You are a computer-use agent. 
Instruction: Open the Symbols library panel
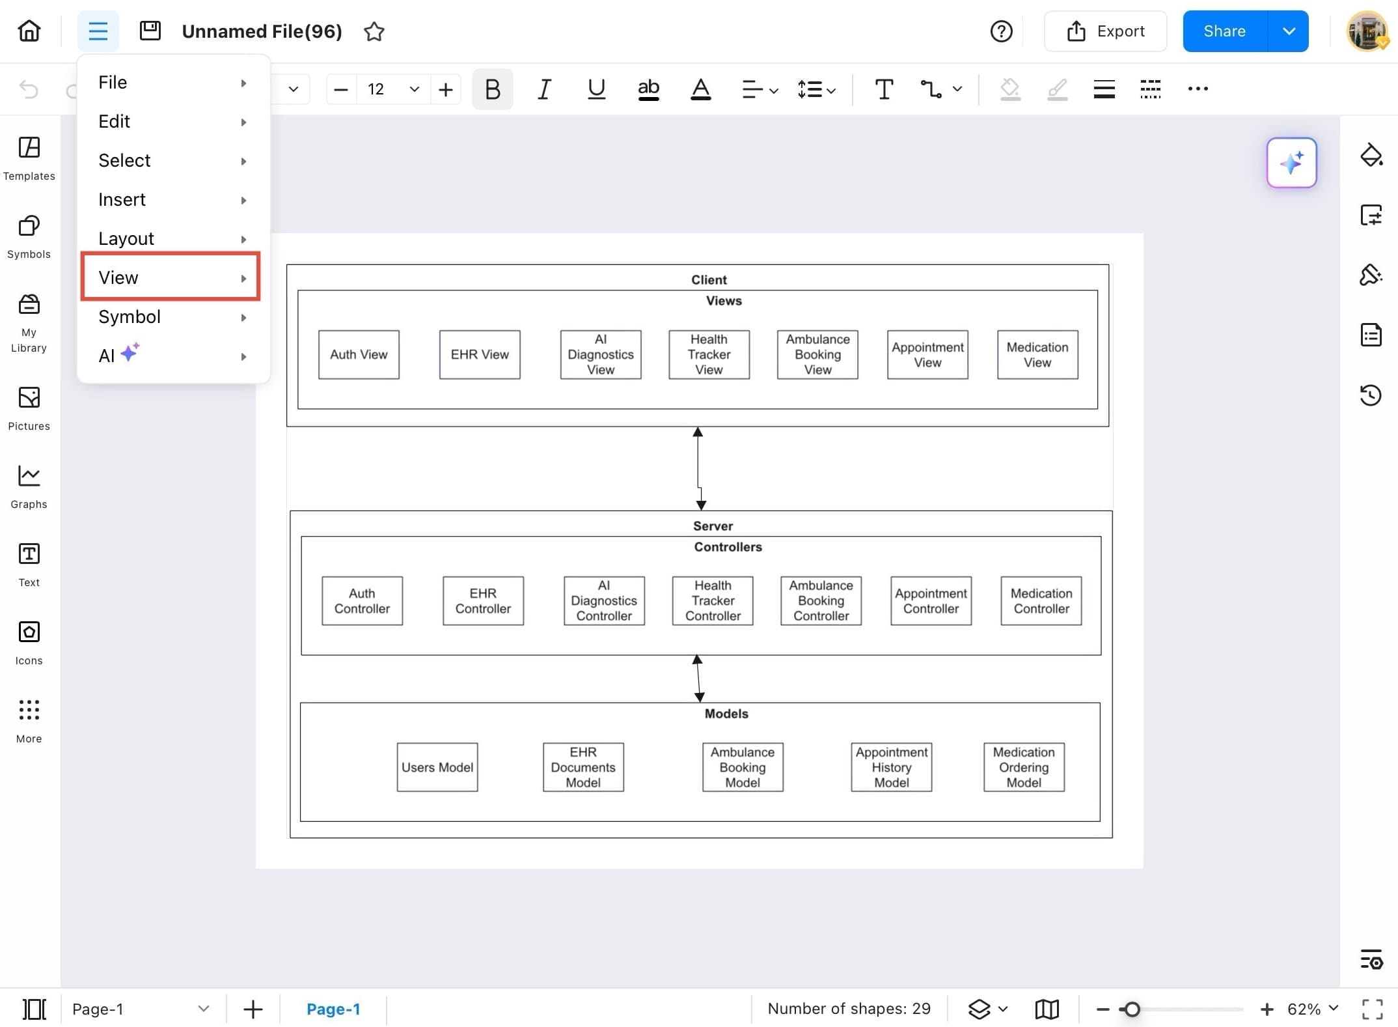click(x=29, y=235)
